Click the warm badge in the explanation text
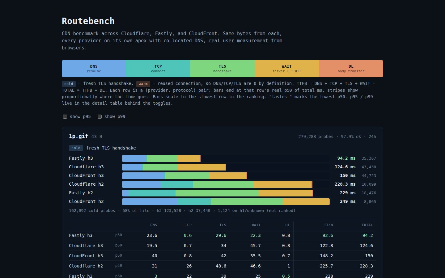 point(143,84)
